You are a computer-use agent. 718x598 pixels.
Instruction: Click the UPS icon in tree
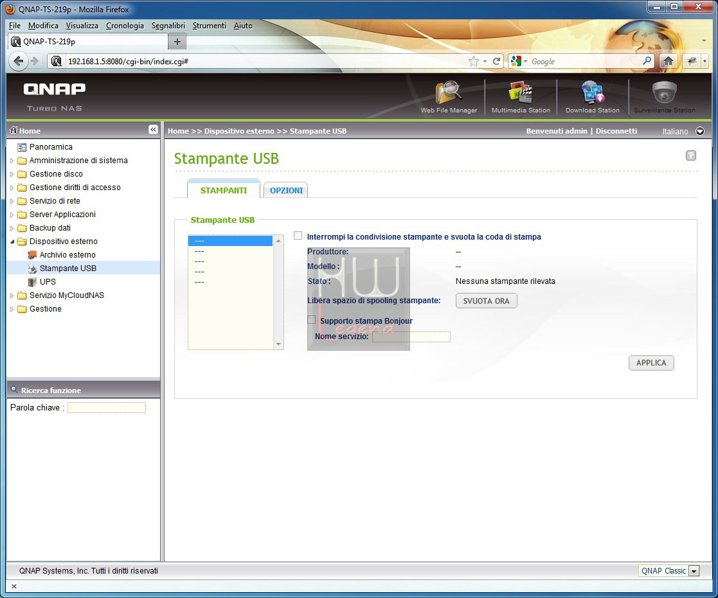click(x=32, y=282)
